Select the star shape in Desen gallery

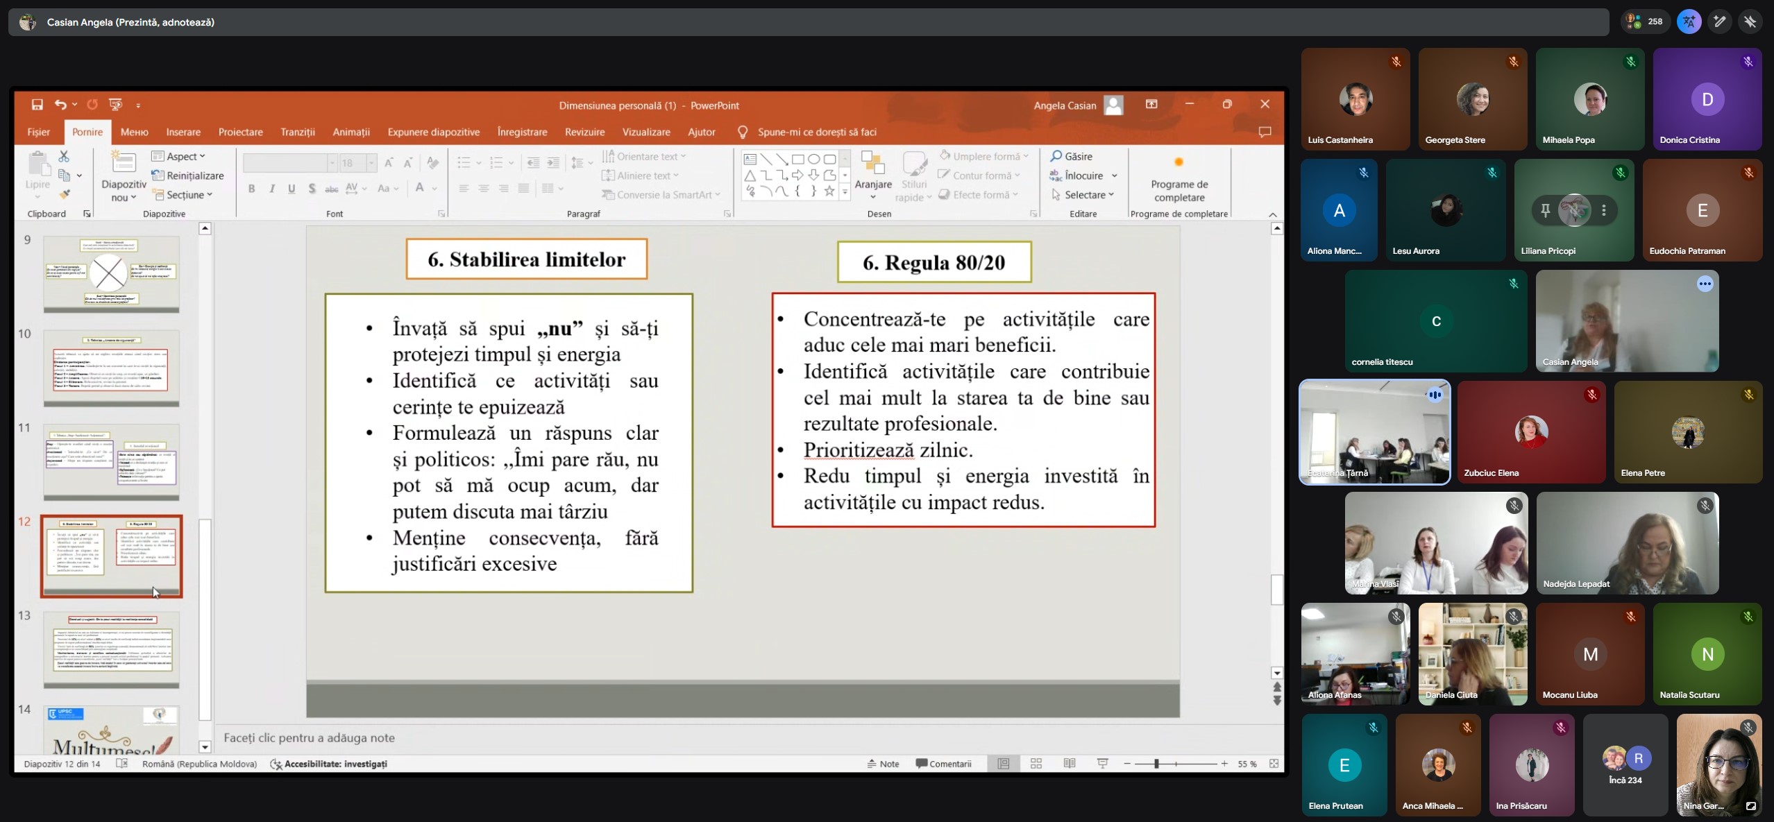point(829,191)
